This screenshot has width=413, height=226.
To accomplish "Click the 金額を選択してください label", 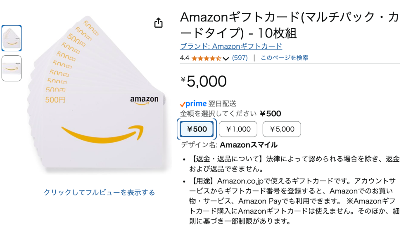I will point(218,114).
